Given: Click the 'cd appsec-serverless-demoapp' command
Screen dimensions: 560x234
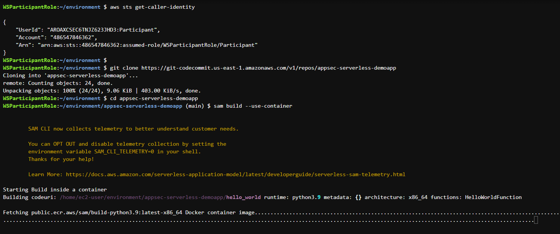Looking at the screenshot, I should (x=154, y=98).
